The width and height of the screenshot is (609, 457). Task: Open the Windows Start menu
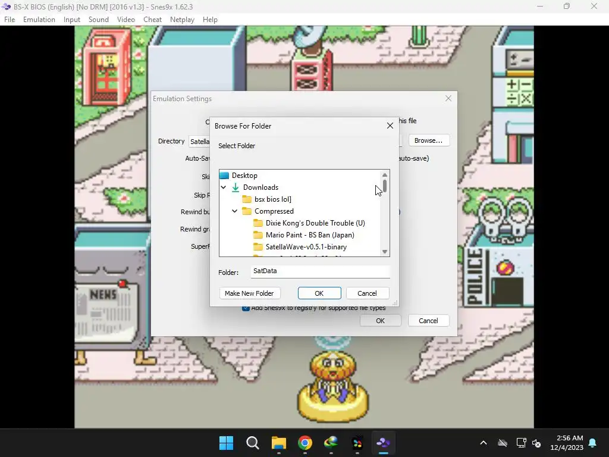226,443
